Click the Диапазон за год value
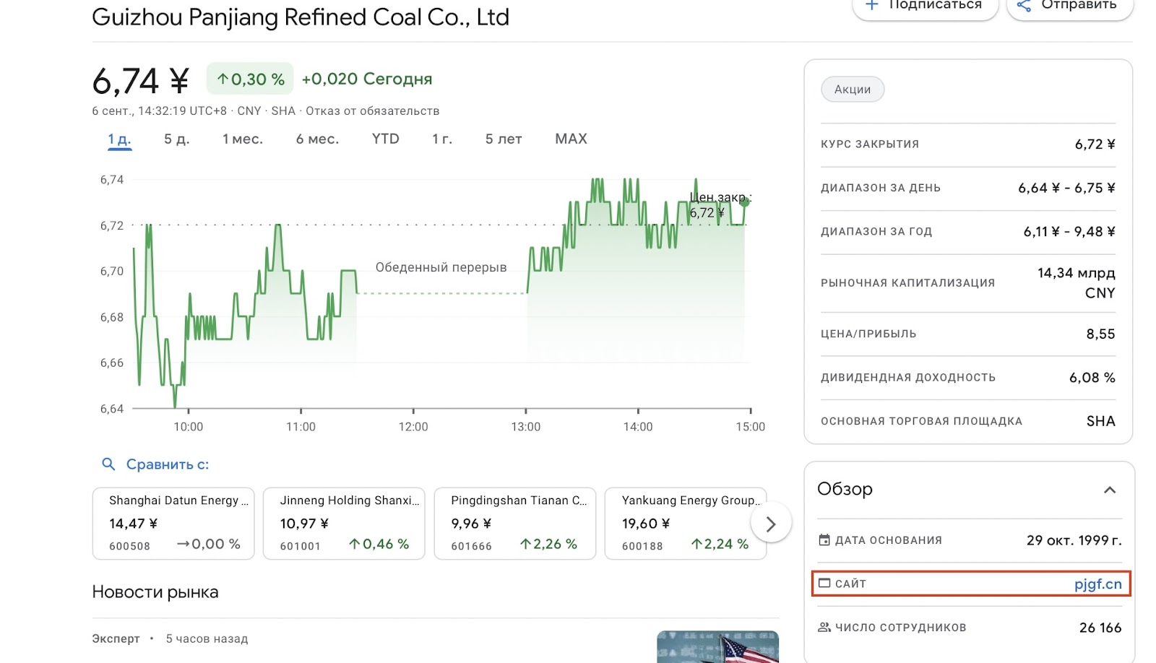Image resolution: width=1156 pixels, height=663 pixels. (1069, 231)
